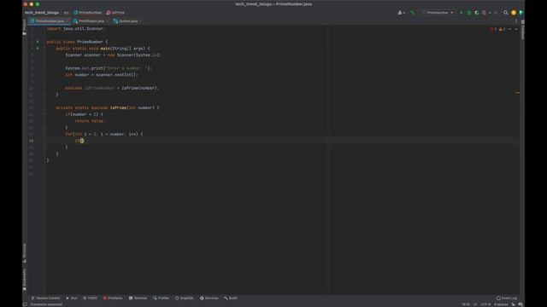Click the 'return false' statement
Image resolution: width=547 pixels, height=307 pixels.
(90, 121)
